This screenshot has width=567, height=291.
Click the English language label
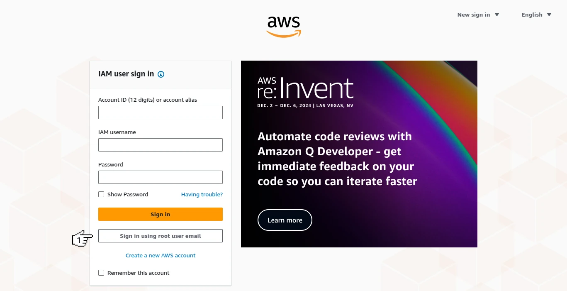click(x=532, y=15)
